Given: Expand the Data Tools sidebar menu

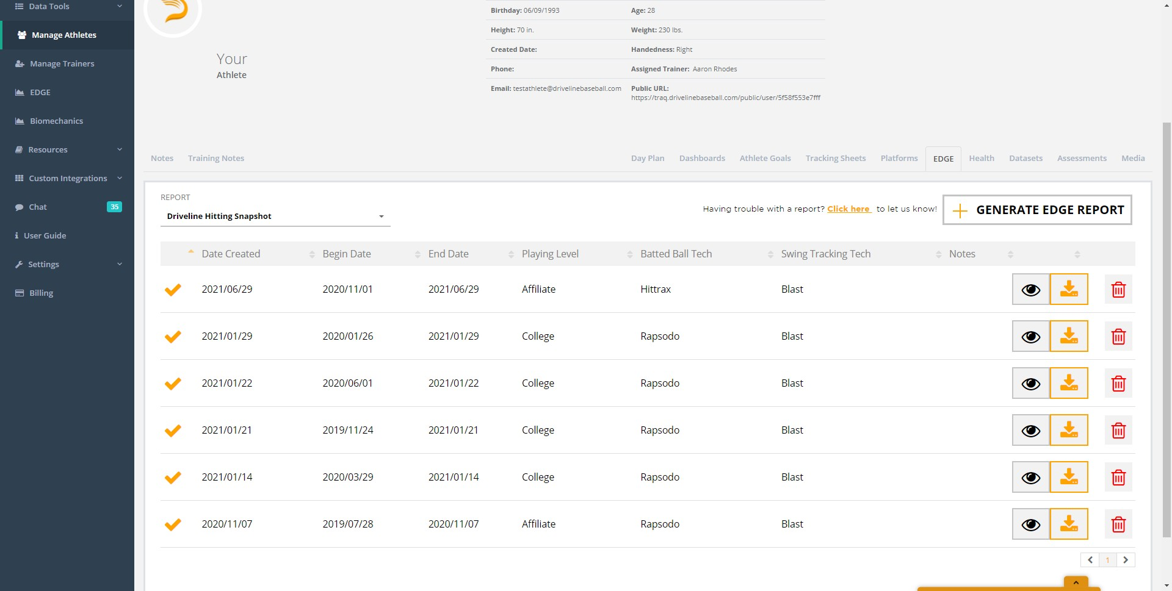Looking at the screenshot, I should pyautogui.click(x=67, y=7).
